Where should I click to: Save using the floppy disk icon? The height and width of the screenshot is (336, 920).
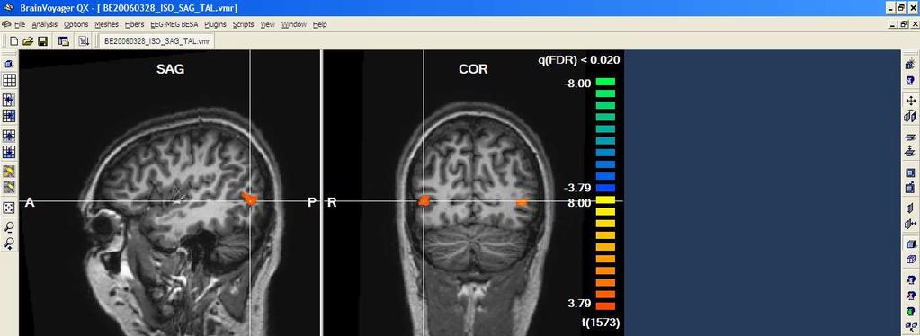[x=42, y=41]
